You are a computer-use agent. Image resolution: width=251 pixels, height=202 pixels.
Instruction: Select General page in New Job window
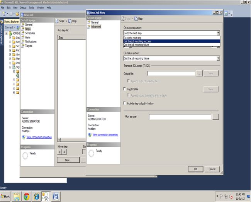[29, 25]
